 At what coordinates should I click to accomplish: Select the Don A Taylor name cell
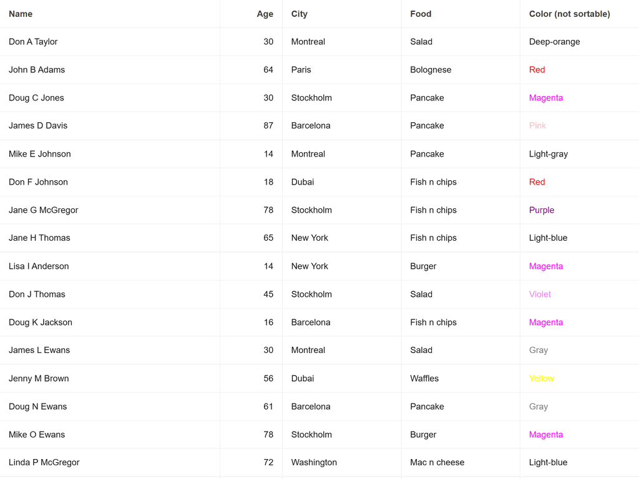33,42
